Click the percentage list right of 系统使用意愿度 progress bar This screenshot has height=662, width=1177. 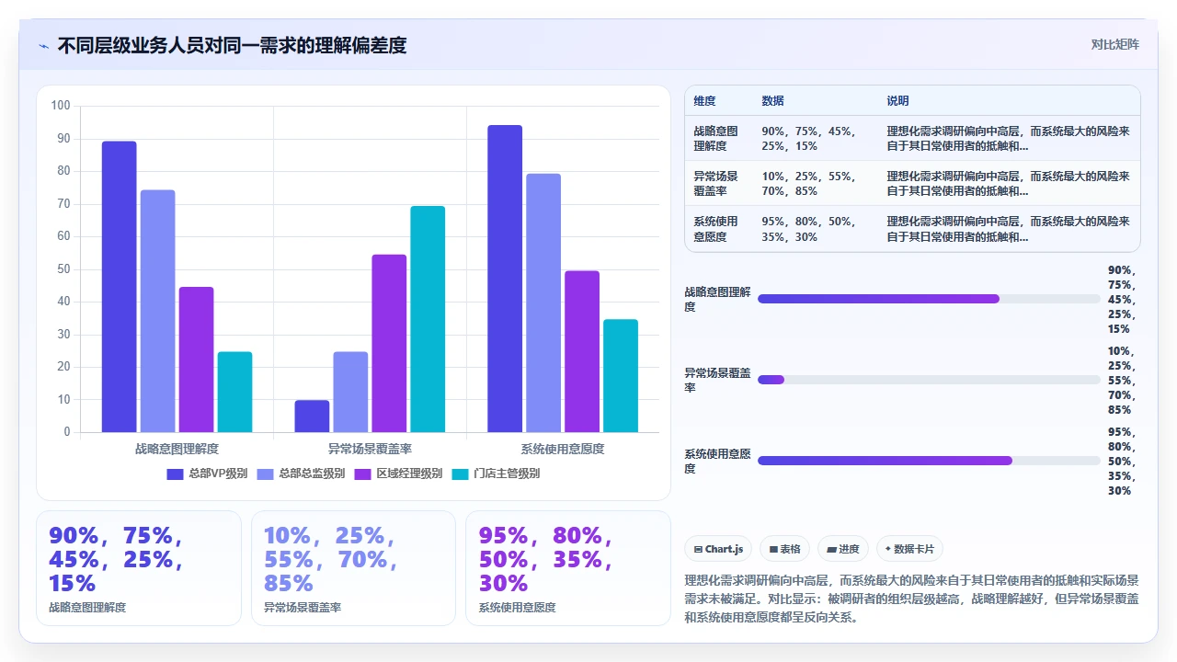(x=1123, y=462)
